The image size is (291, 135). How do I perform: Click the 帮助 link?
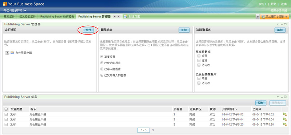pos(274,4)
